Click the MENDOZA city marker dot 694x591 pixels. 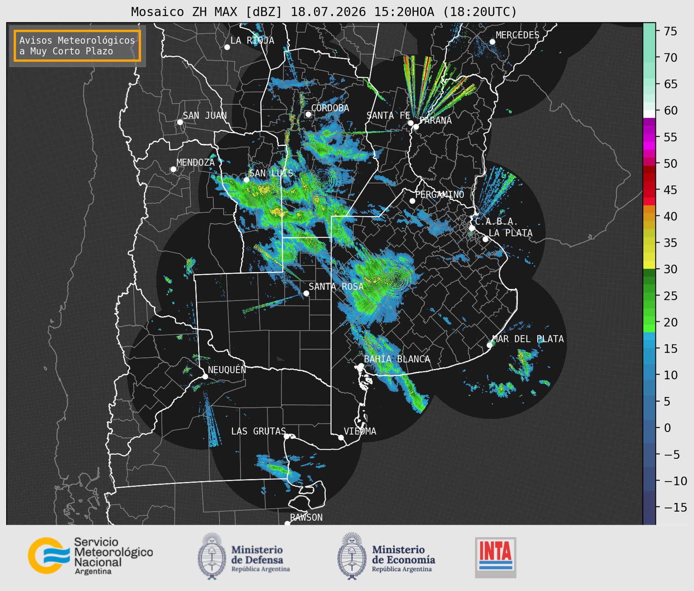173,169
